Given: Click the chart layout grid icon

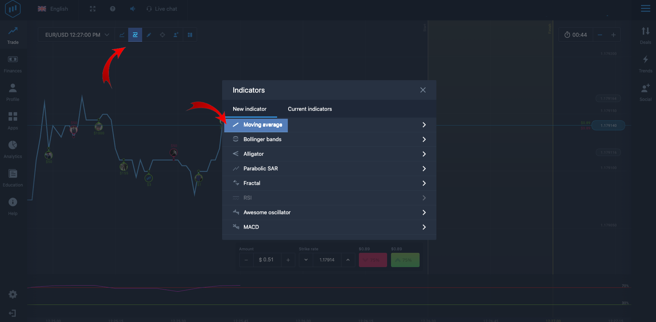Looking at the screenshot, I should (x=190, y=35).
